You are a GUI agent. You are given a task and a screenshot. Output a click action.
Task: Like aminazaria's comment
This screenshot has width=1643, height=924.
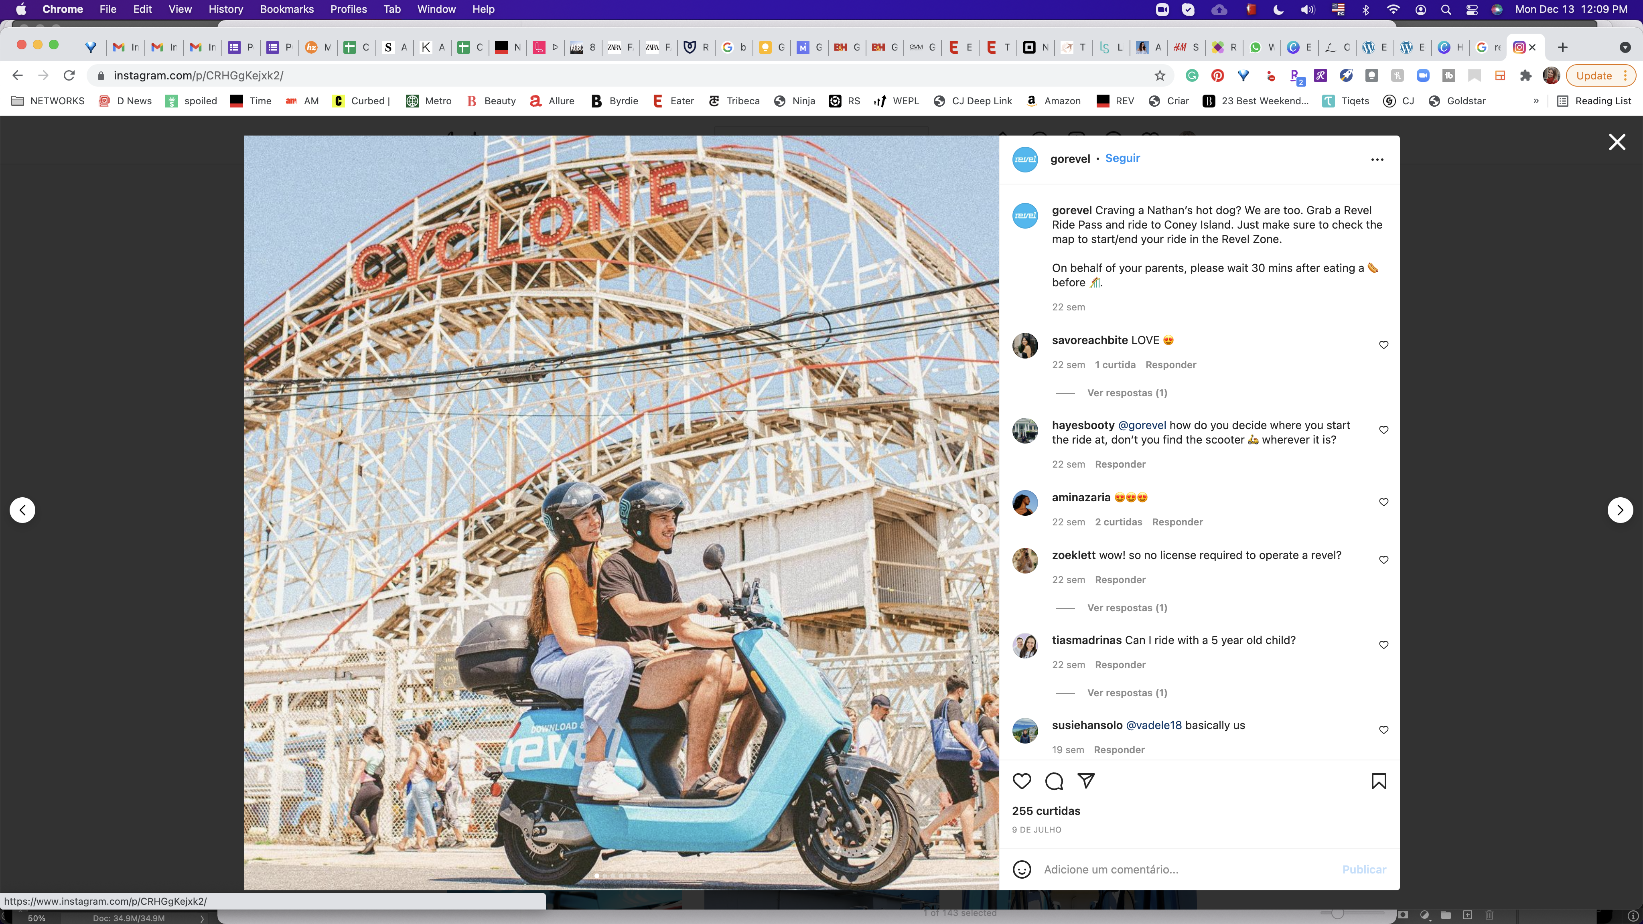click(1383, 502)
